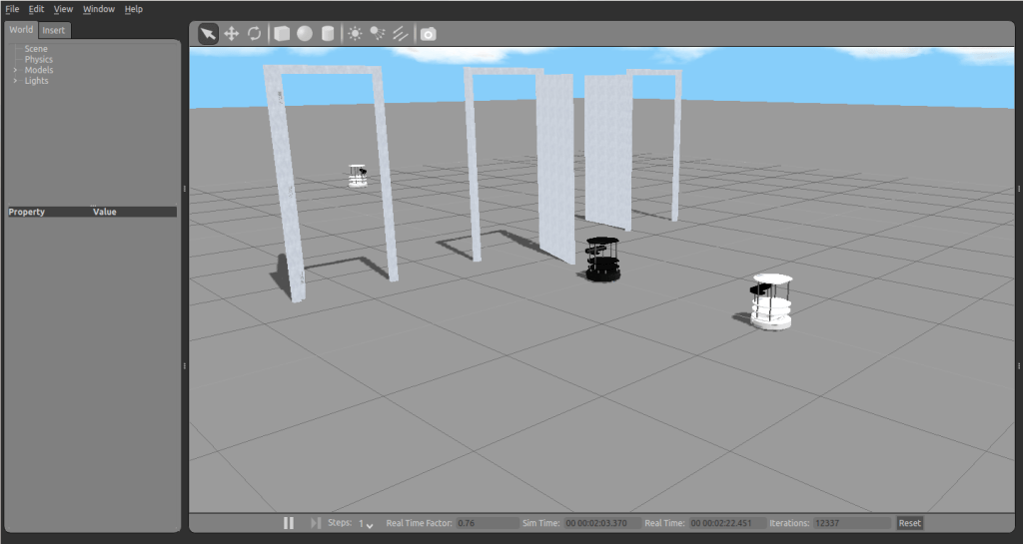Select the arrow selection mode tool
The image size is (1023, 544).
tap(208, 34)
